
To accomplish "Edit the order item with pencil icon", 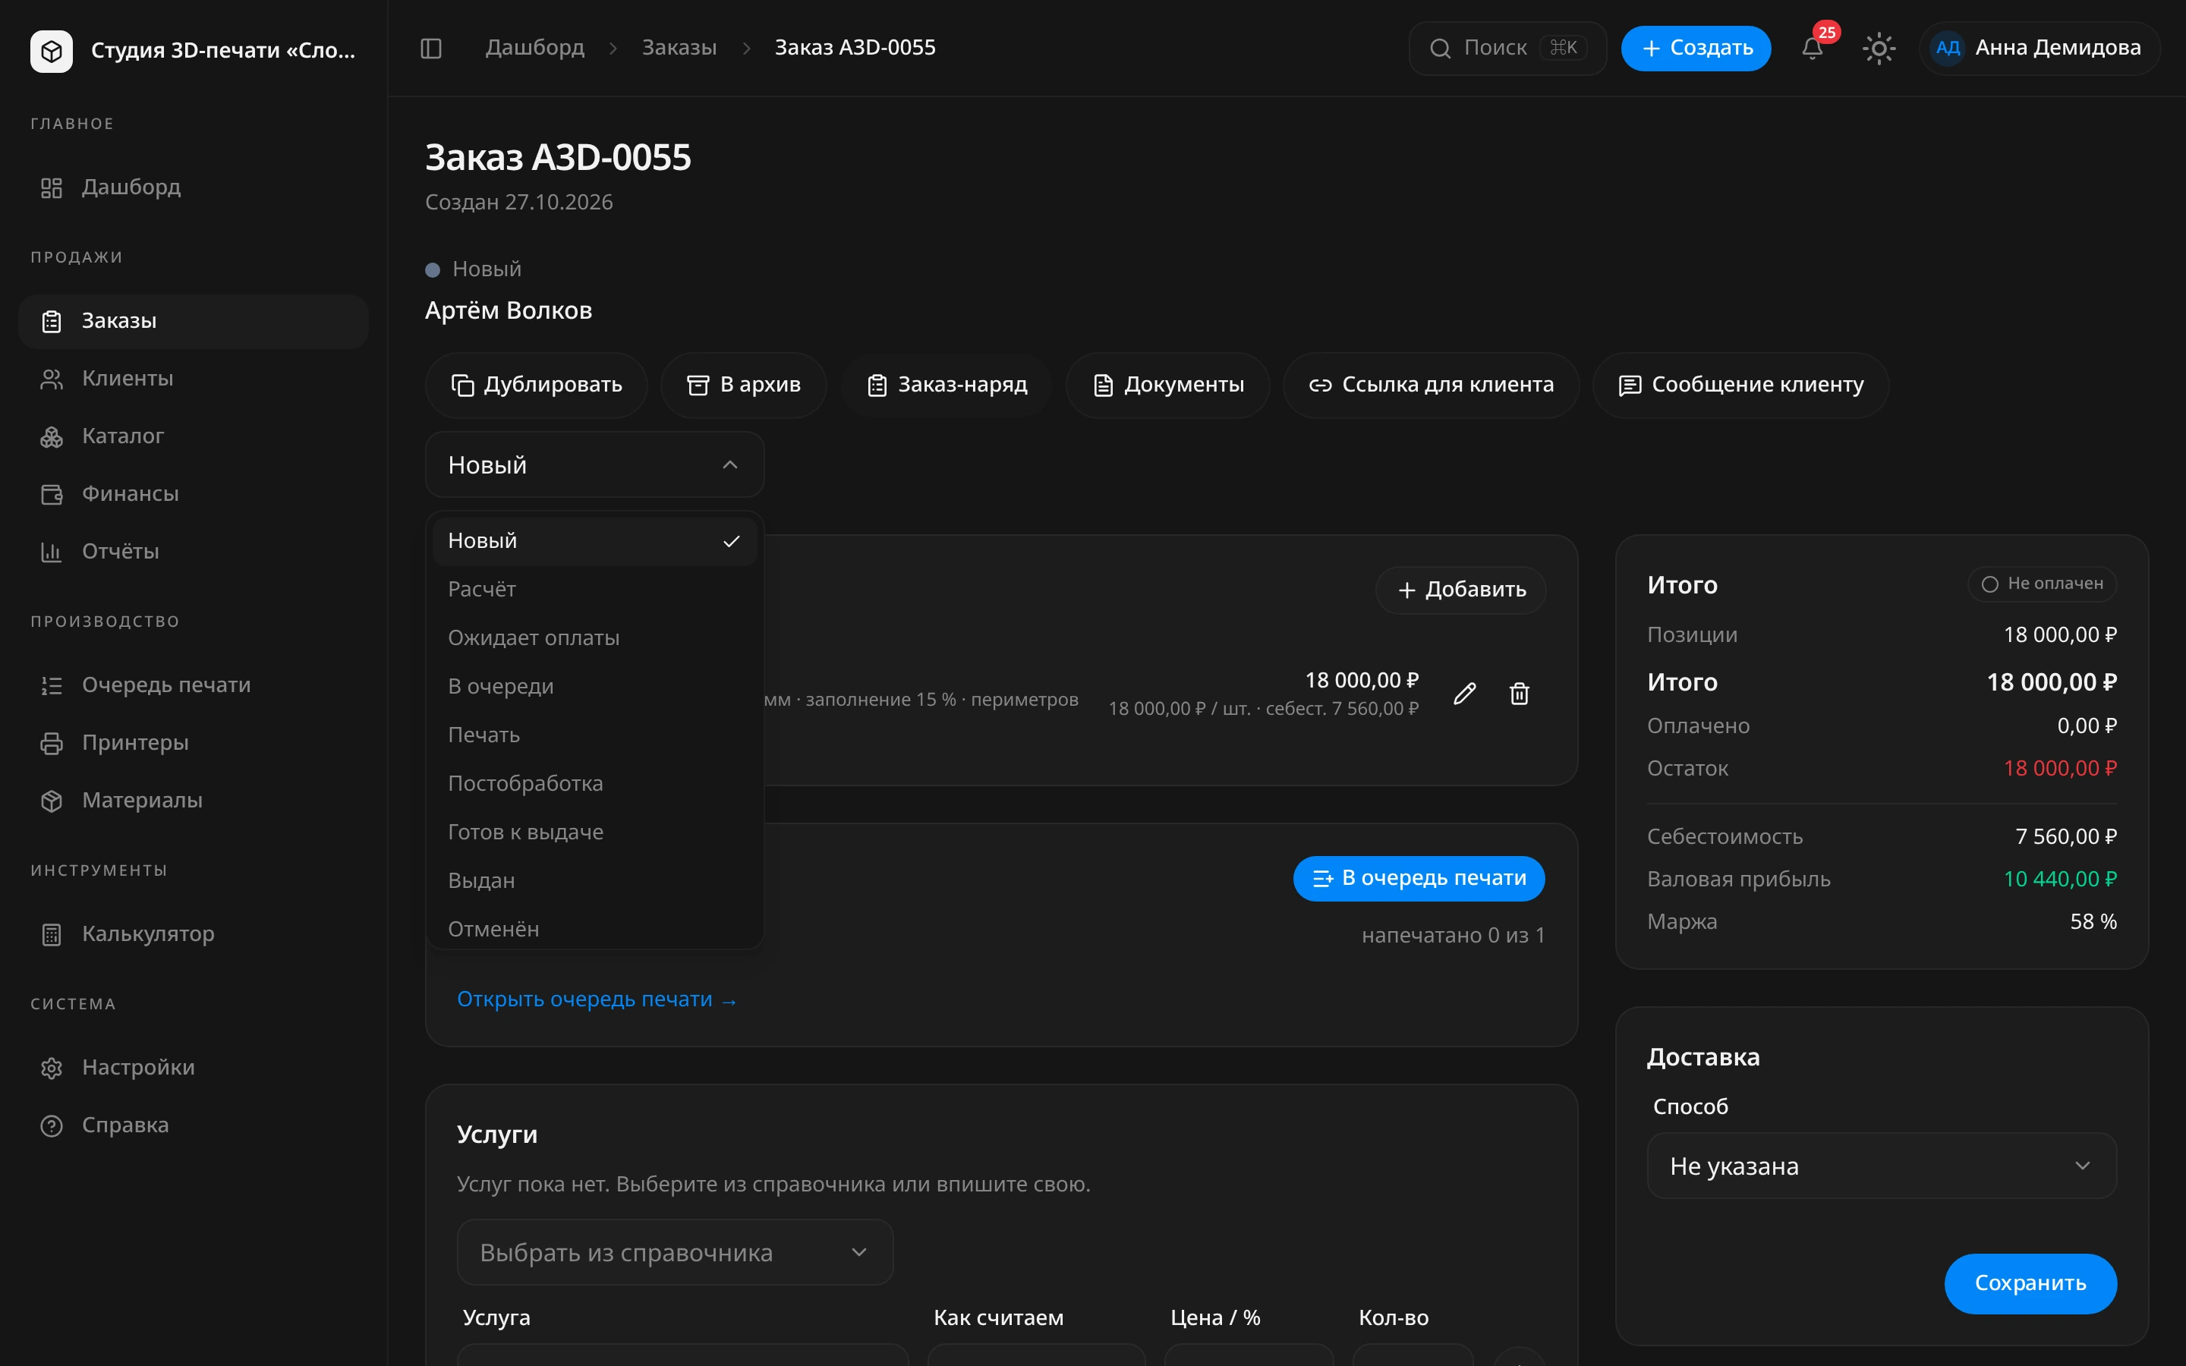I will pyautogui.click(x=1464, y=694).
